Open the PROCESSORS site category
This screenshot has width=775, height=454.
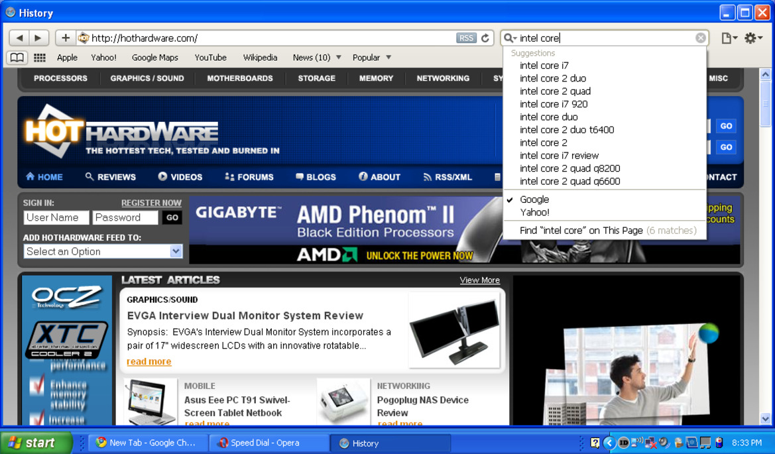60,78
